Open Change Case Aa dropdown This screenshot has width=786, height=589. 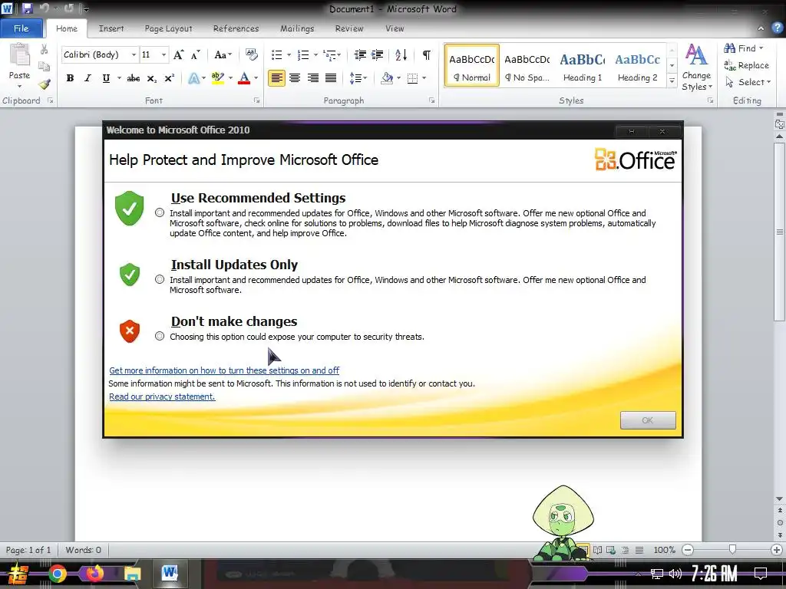pos(223,54)
